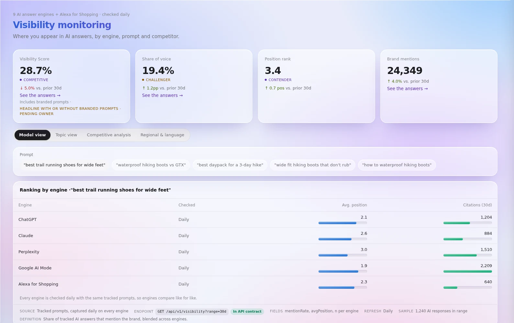Screen dimensions: 514x323
Task: Select prompt "best trail running shoes for wide feet"
Action: tap(64, 165)
